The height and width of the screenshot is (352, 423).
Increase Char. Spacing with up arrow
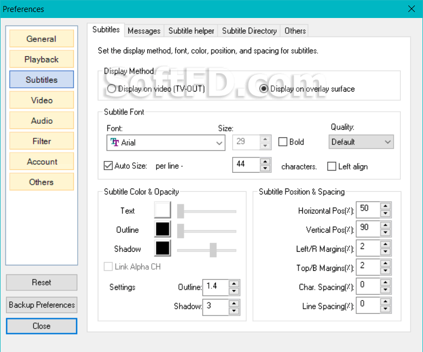pos(385,282)
